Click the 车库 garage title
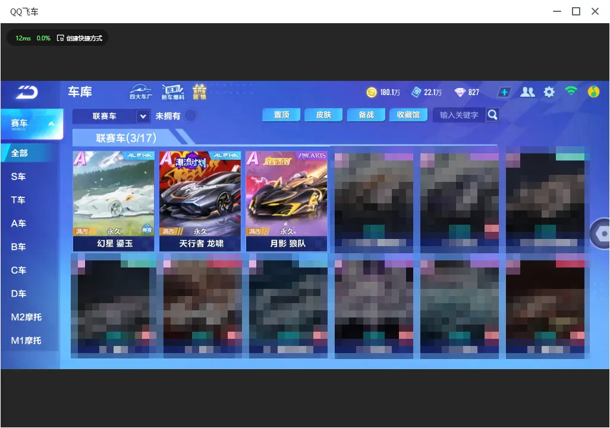 coord(80,92)
